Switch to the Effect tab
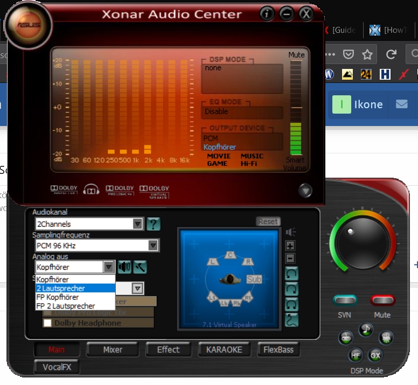The width and height of the screenshot is (418, 385). tap(168, 349)
